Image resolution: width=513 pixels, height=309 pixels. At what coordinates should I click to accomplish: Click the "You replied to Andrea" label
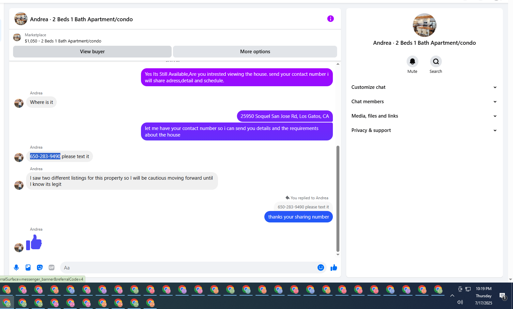point(309,198)
